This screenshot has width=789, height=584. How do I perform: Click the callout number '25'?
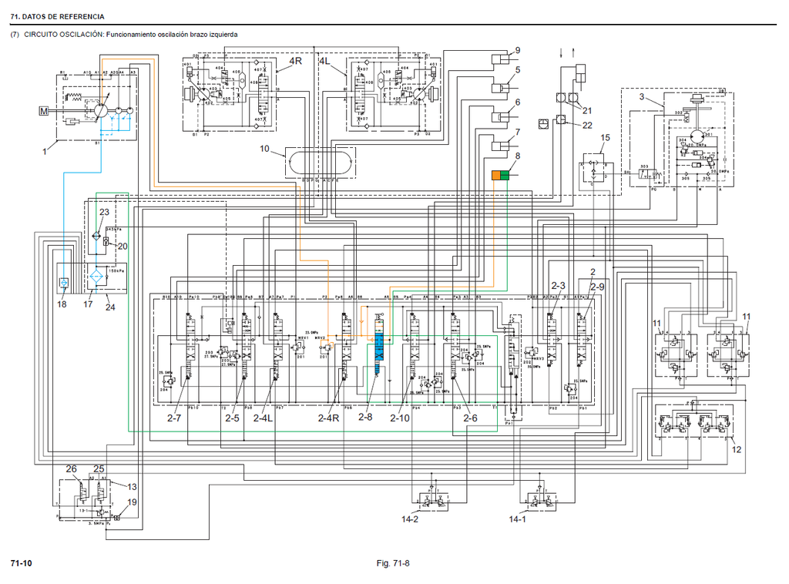[99, 468]
